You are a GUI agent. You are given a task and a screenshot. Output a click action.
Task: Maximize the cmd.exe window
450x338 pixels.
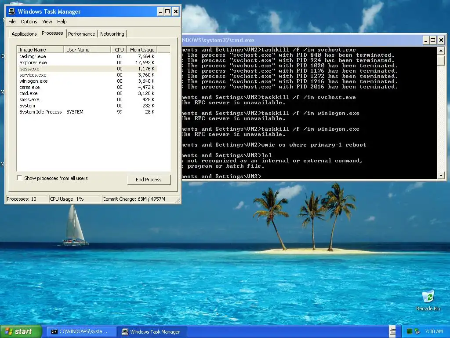(x=433, y=40)
